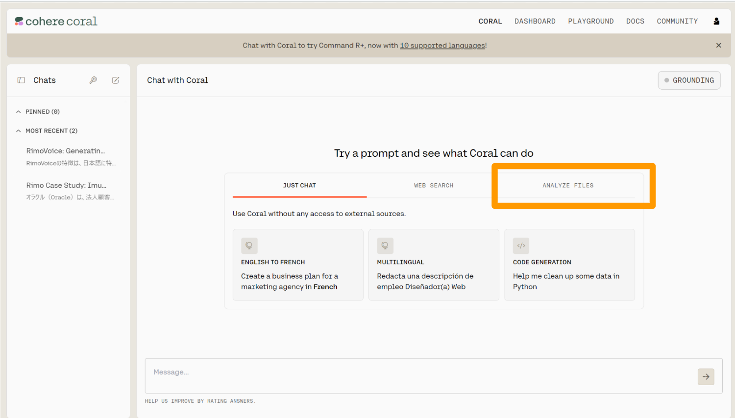The width and height of the screenshot is (735, 418).
Task: Collapse the Pinned chats section
Action: (19, 112)
